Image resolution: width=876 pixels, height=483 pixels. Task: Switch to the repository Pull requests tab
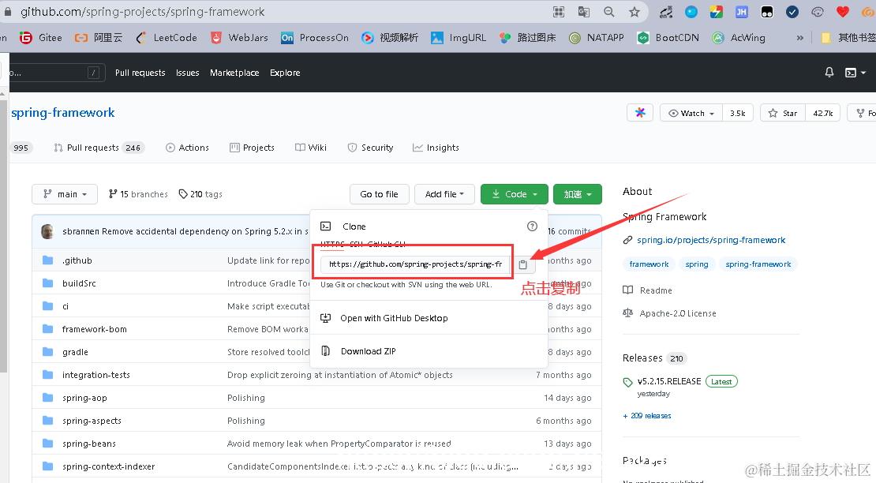[99, 148]
